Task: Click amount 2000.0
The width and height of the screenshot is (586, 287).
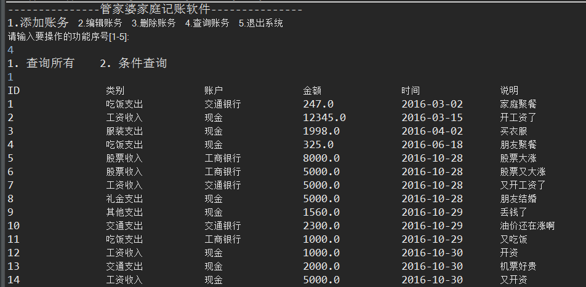Action: tap(321, 266)
